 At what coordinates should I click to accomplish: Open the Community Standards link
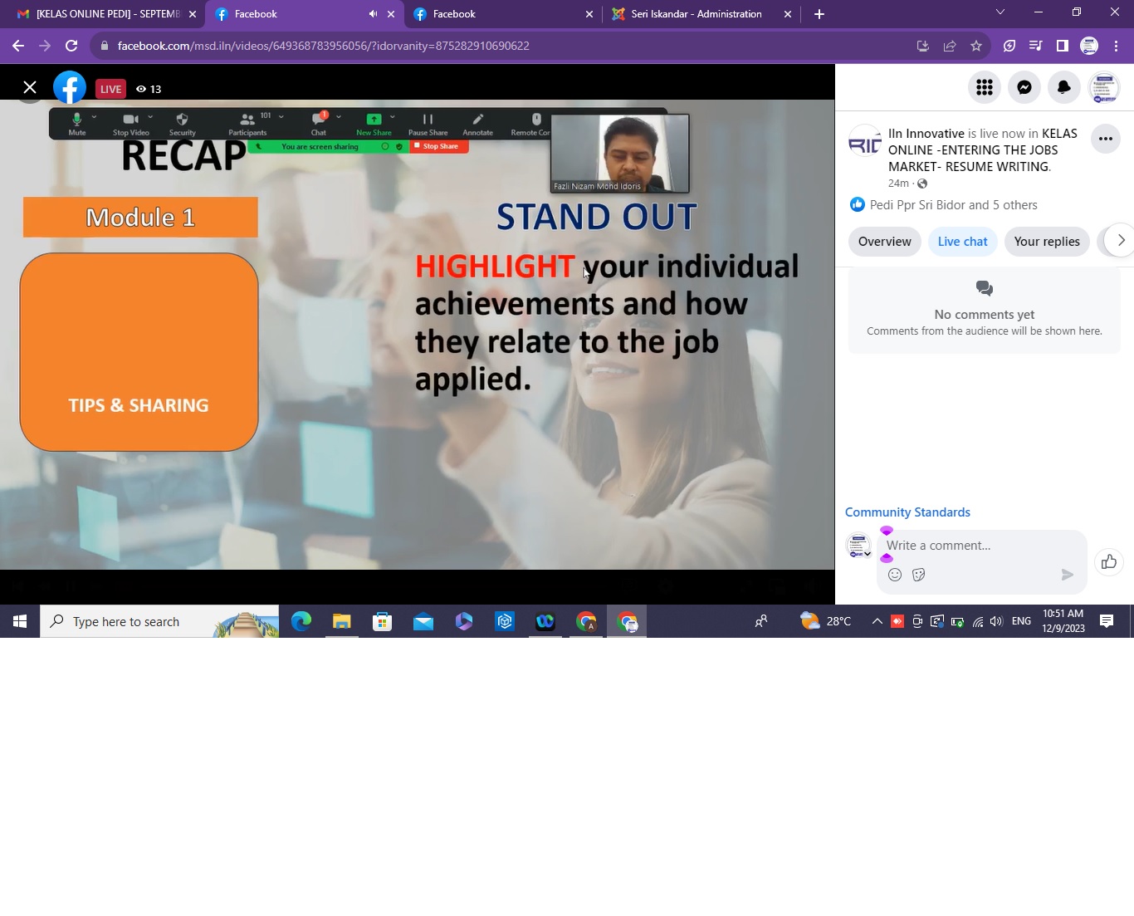pos(907,512)
